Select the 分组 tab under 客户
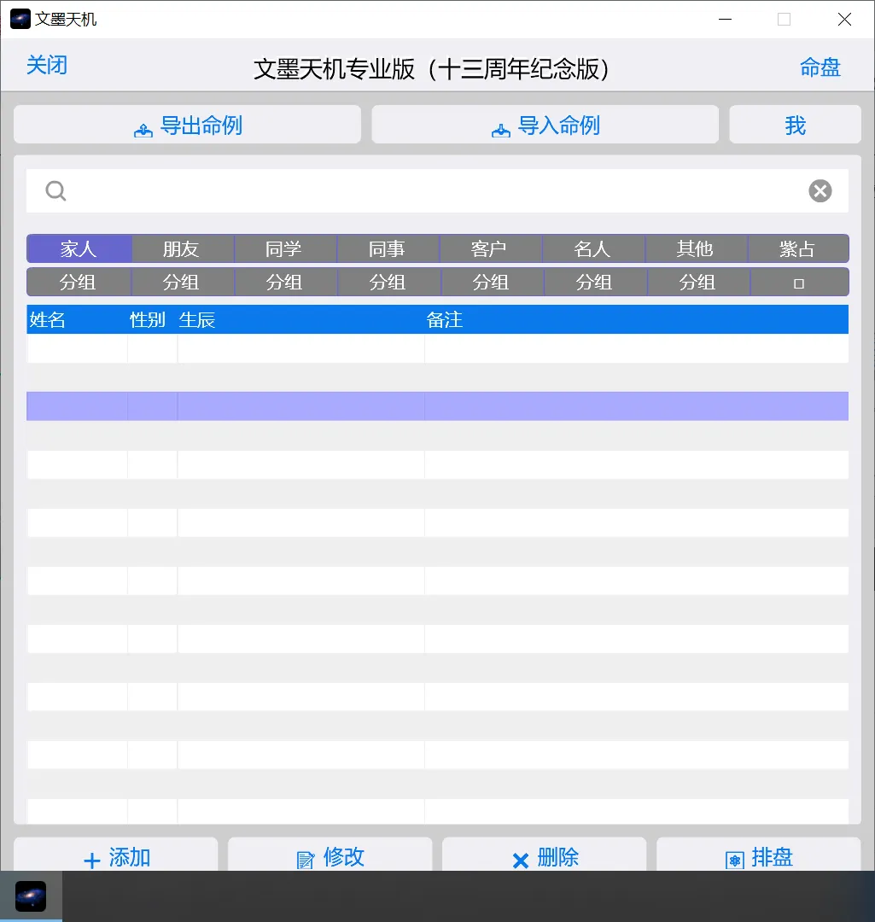875x922 pixels. pos(493,283)
